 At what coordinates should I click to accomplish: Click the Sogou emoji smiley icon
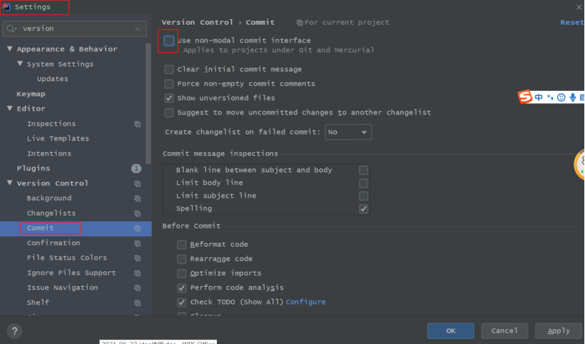point(561,97)
